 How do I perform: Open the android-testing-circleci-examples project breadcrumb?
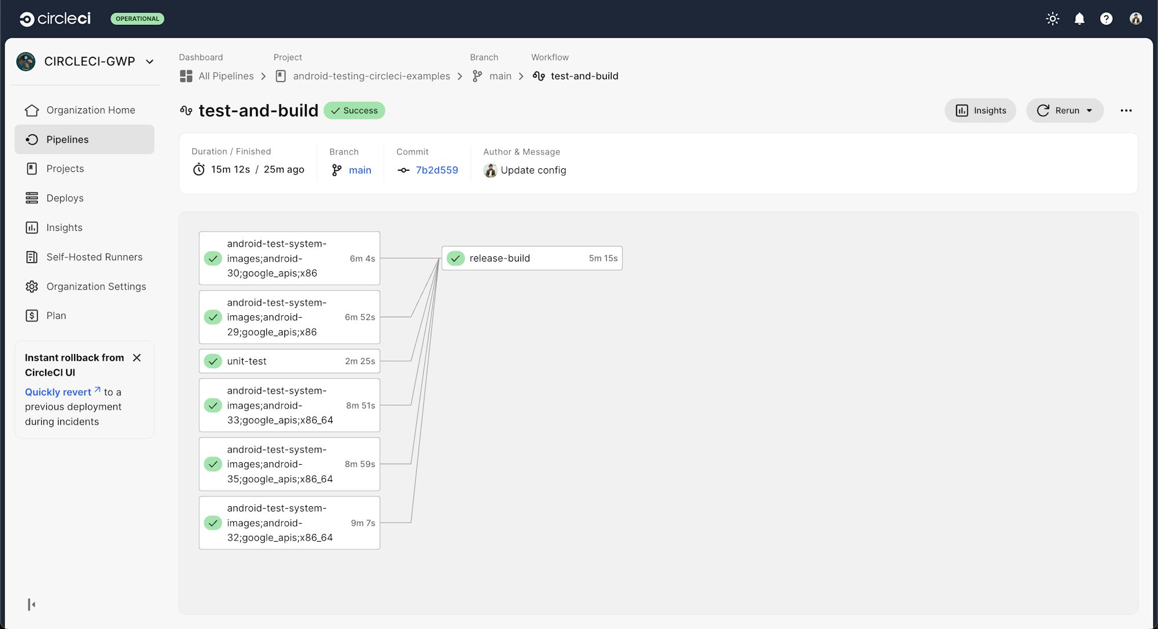(x=371, y=76)
